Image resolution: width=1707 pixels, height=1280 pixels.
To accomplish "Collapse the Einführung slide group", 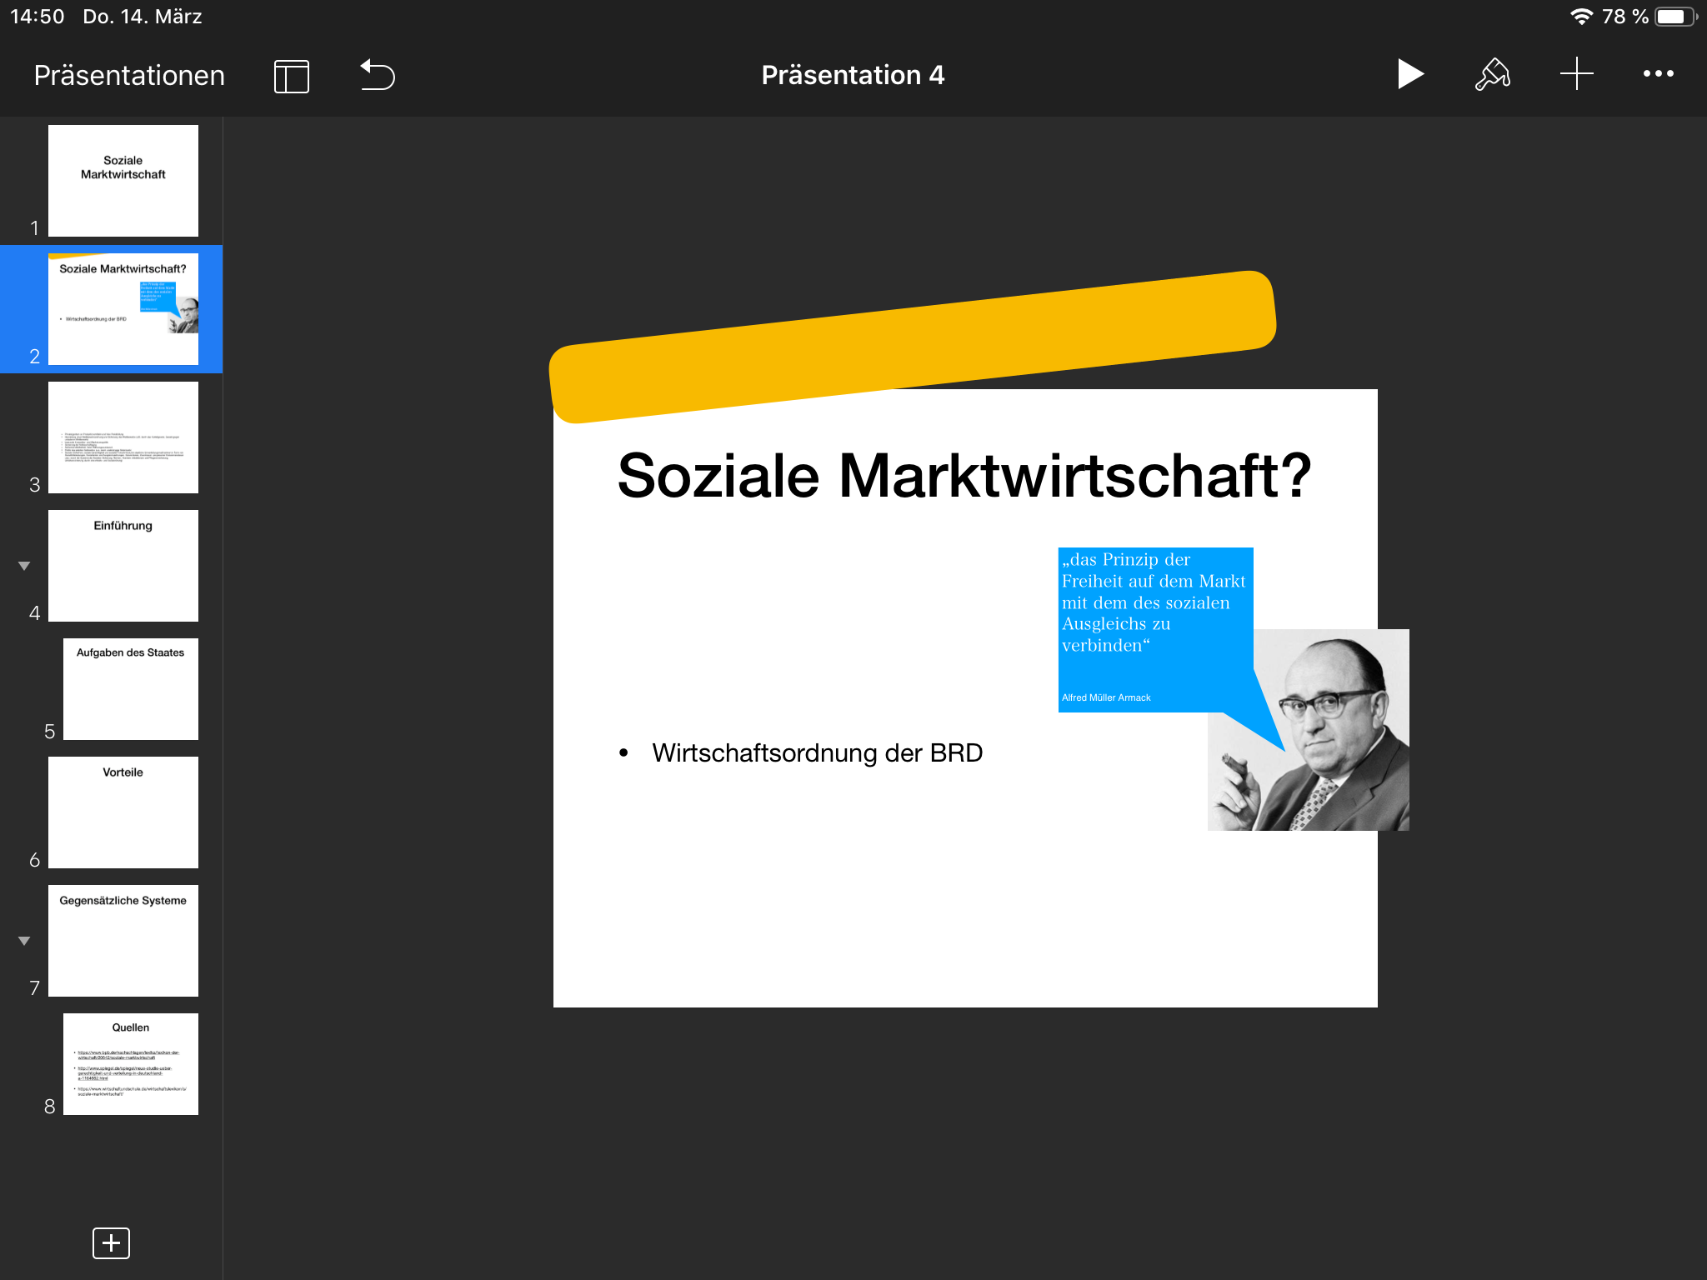I will tap(24, 566).
